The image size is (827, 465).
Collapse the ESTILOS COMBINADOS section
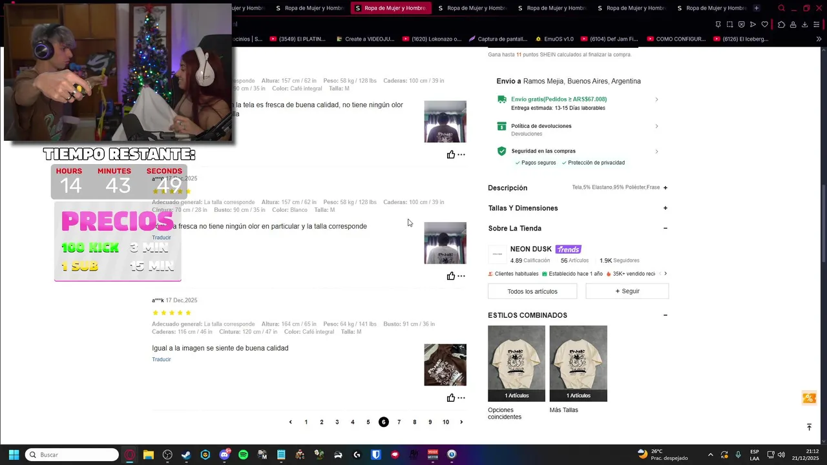[665, 315]
